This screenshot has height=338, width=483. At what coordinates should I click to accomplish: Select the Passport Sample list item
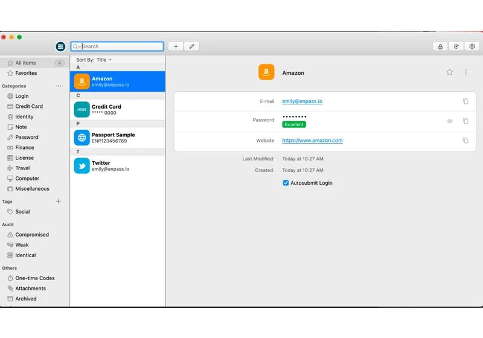tap(118, 138)
